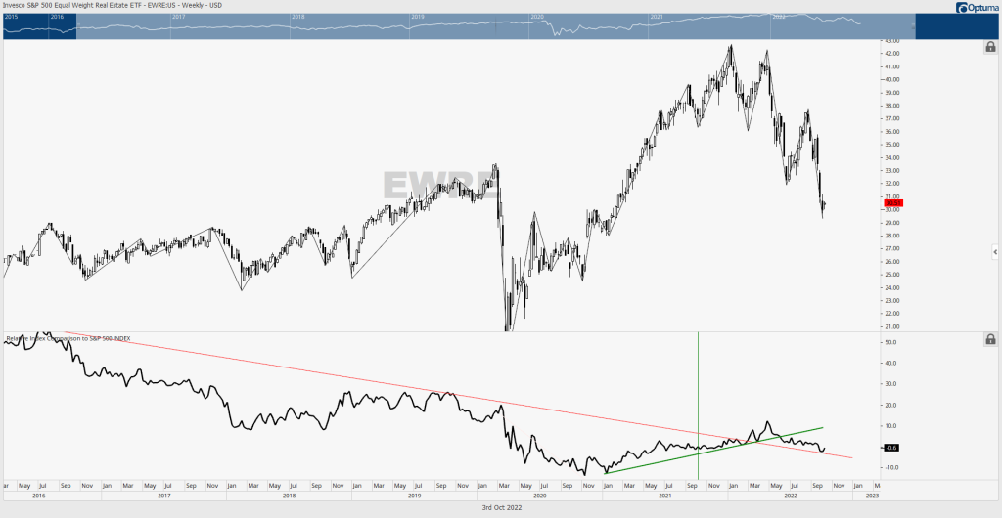Toggle the lock on the relative comparison pane
Viewport: 1002px width, 518px height.
pos(990,339)
